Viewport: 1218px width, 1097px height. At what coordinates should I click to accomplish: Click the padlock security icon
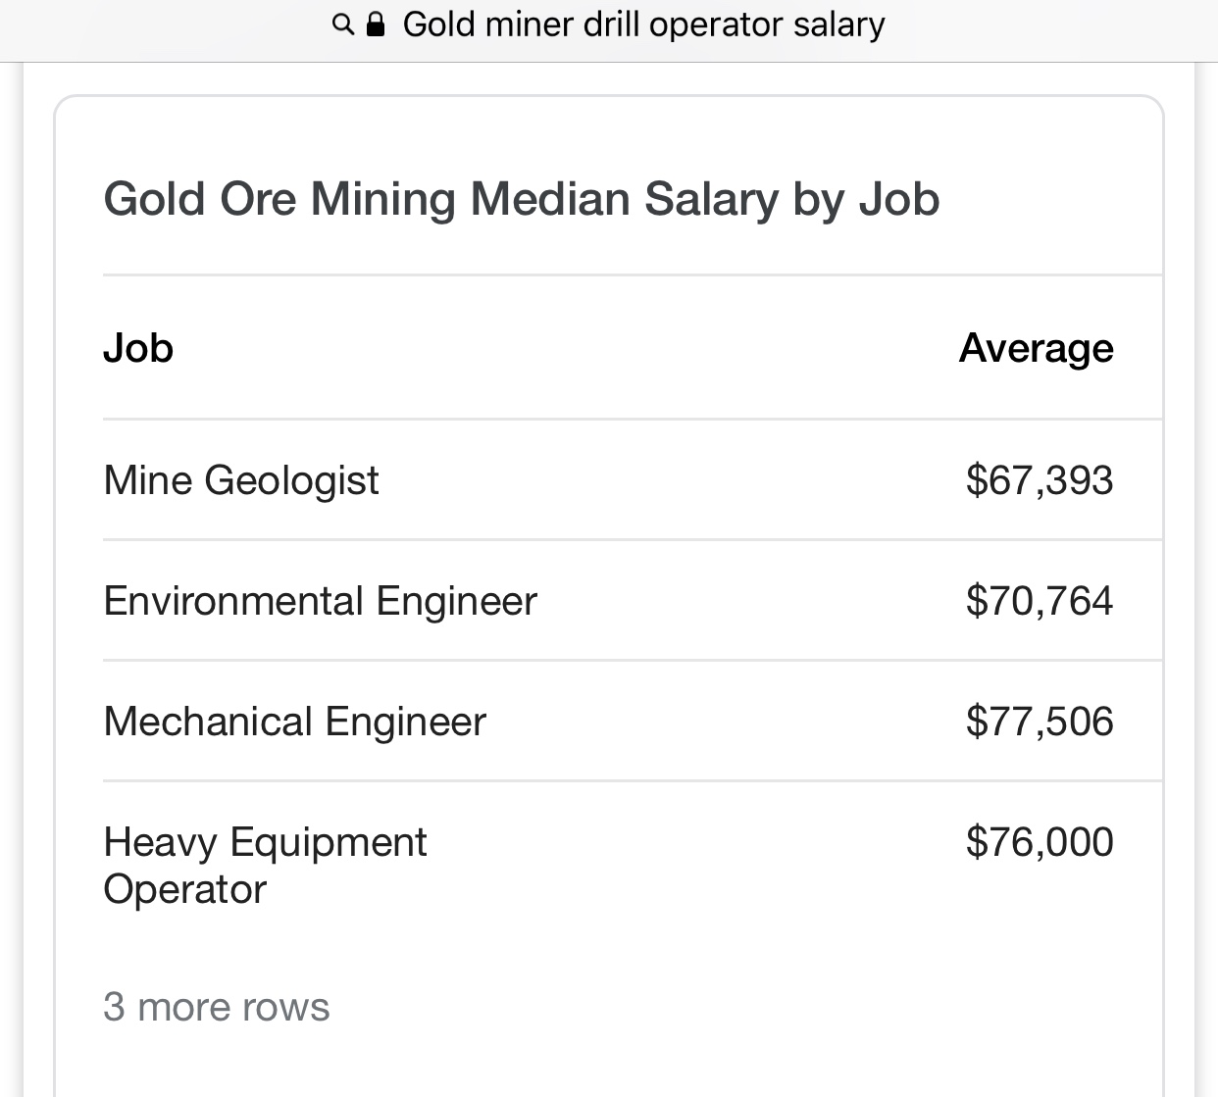[375, 25]
